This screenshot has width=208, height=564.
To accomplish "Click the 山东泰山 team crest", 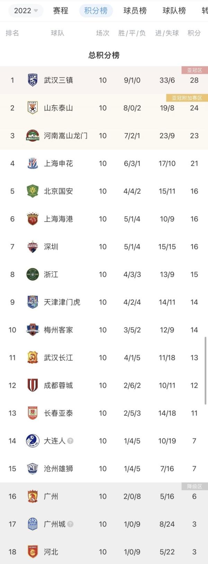I will (33, 108).
